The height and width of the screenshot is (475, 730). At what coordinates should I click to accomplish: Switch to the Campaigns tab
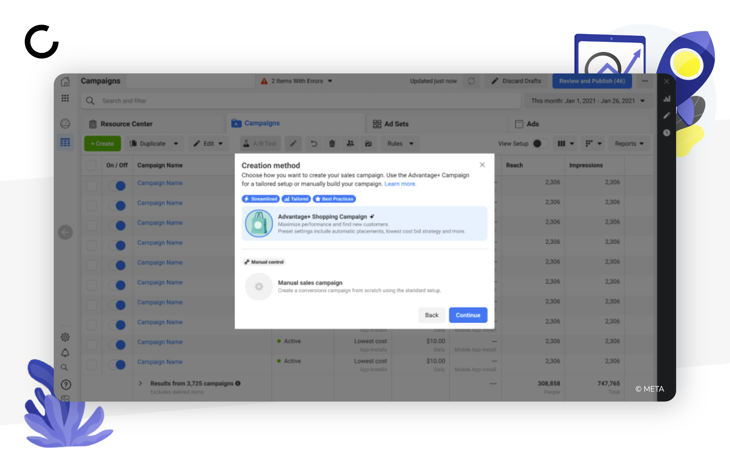coord(295,123)
